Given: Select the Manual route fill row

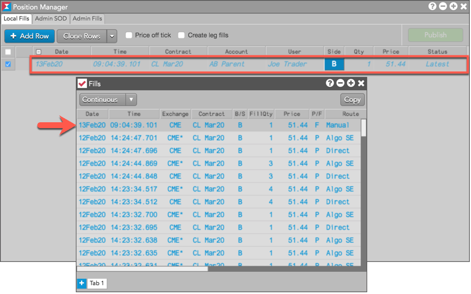Looking at the screenshot, I should coord(219,125).
